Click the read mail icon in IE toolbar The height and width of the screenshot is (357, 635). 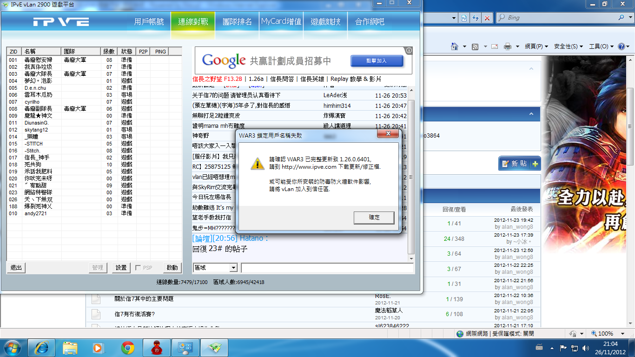click(x=494, y=46)
